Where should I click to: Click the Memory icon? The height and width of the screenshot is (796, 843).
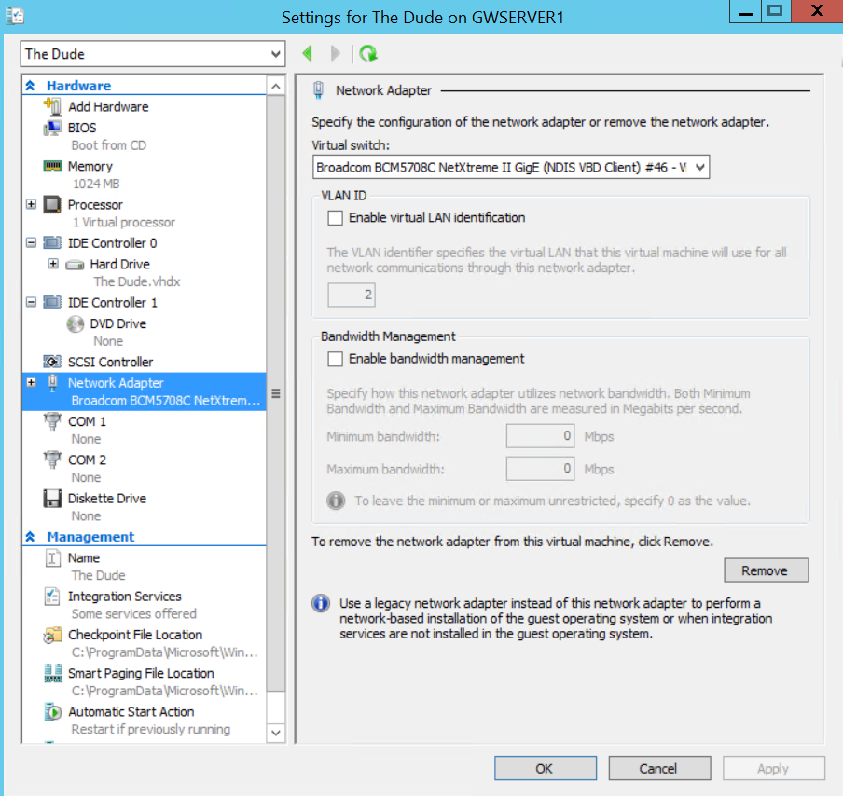click(x=51, y=165)
